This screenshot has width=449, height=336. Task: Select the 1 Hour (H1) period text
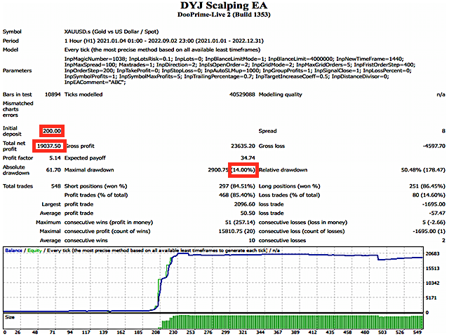pos(164,41)
